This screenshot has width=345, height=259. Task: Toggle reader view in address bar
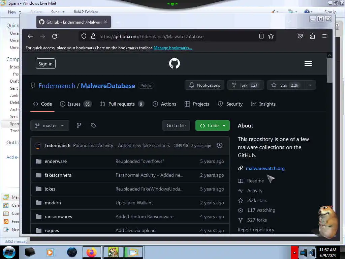[261, 36]
